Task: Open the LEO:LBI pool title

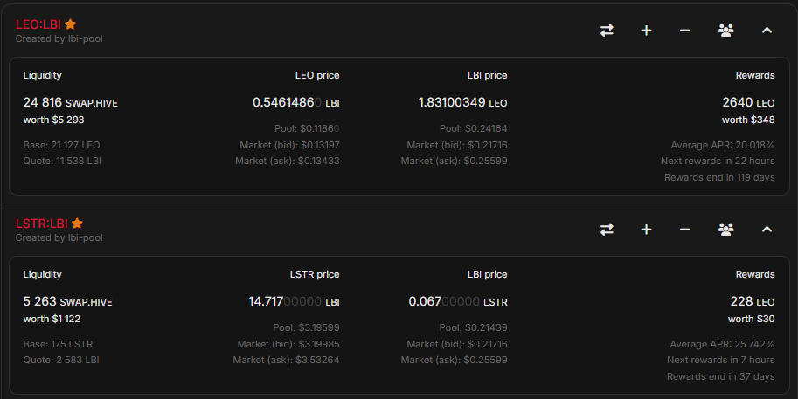Action: [x=38, y=24]
